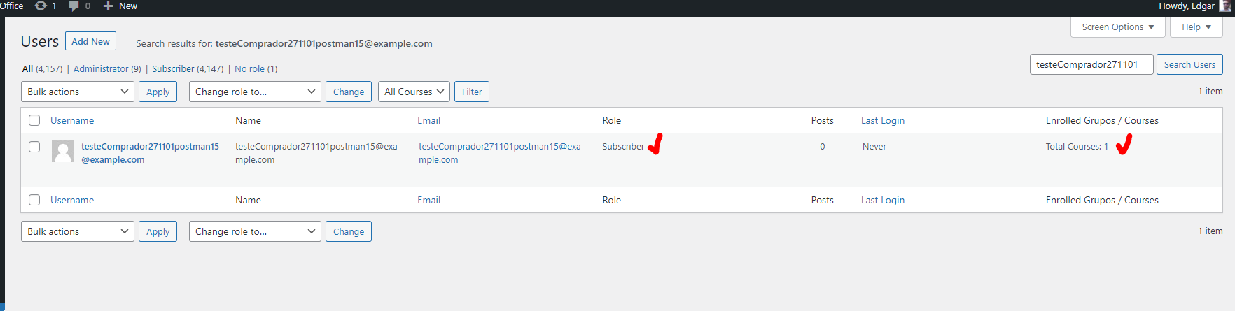
Task: Click the Filter button
Action: (x=472, y=92)
